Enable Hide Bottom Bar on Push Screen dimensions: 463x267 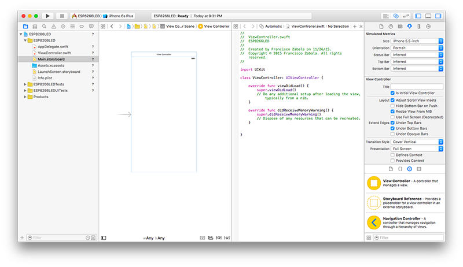point(393,105)
